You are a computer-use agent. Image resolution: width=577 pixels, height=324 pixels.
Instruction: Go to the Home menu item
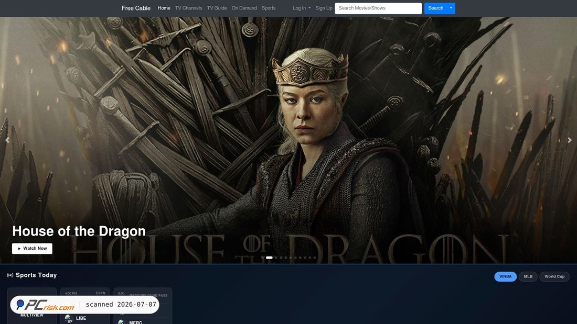pos(164,8)
